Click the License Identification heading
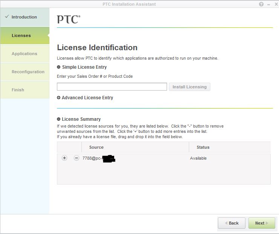Screen dimensions: 279x234 point(97,48)
